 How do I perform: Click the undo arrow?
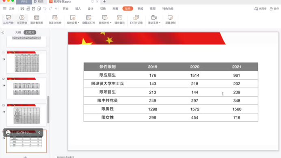(45, 9)
